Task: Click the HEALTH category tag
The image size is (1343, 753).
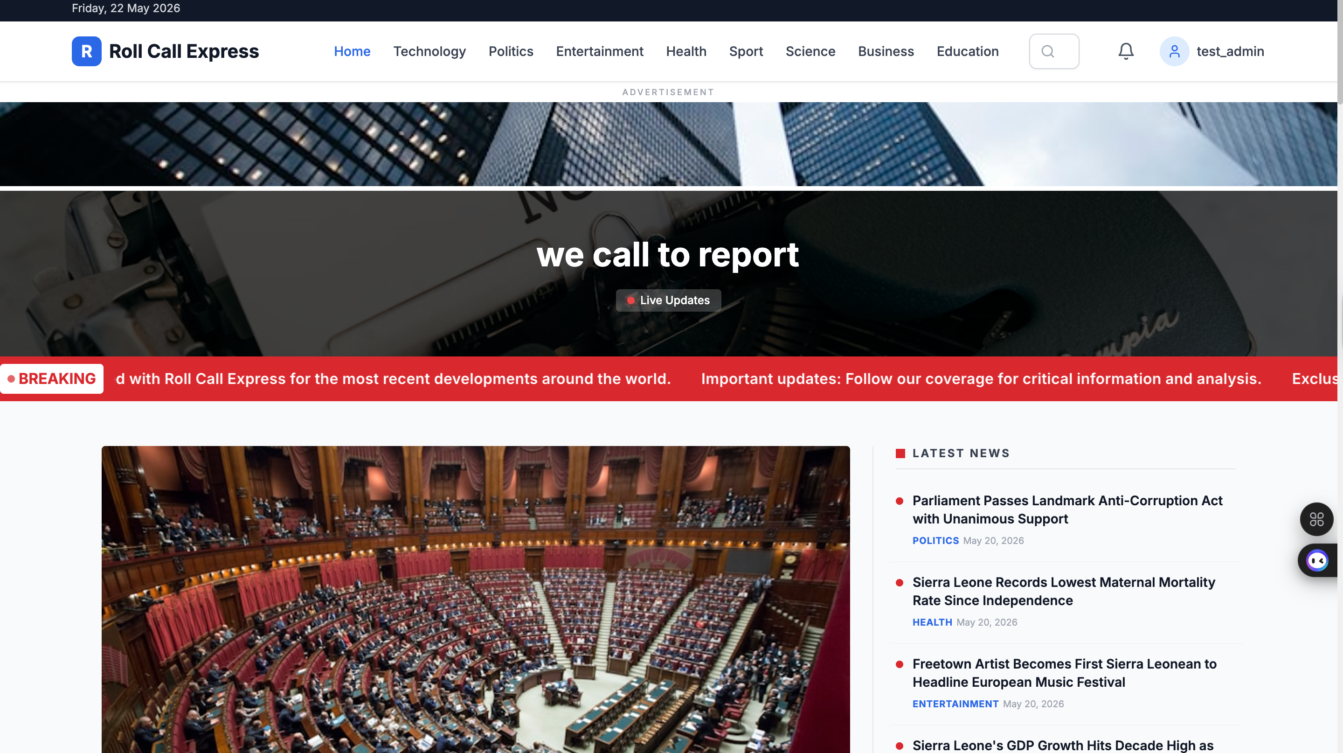Action: pyautogui.click(x=932, y=622)
